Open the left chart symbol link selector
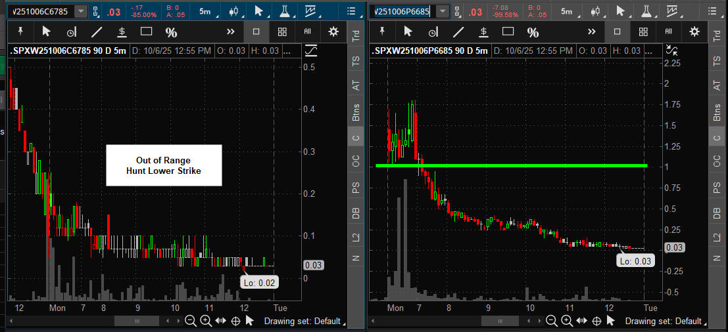This screenshot has width=728, height=332. point(96,12)
